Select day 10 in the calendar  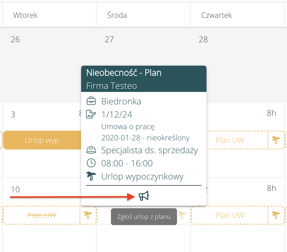click(15, 189)
